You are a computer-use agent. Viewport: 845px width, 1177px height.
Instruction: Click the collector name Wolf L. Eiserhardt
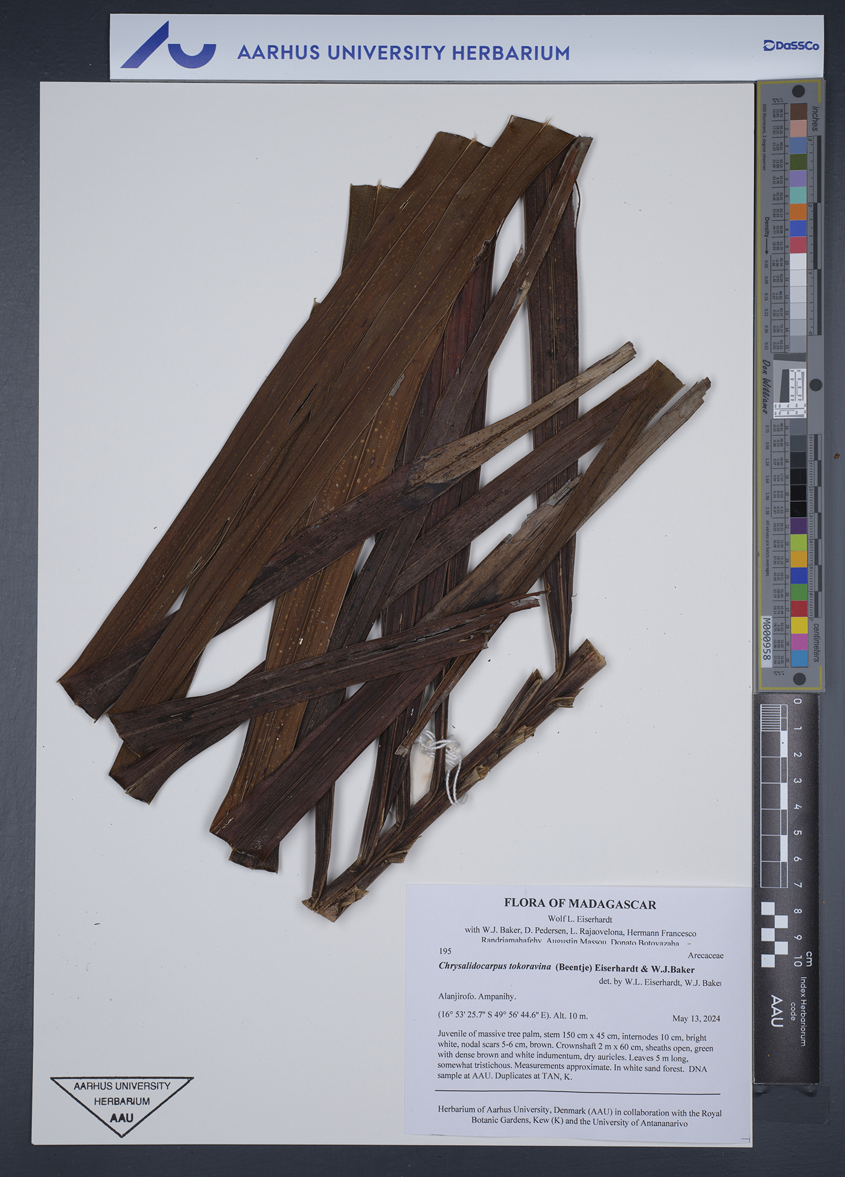579,919
